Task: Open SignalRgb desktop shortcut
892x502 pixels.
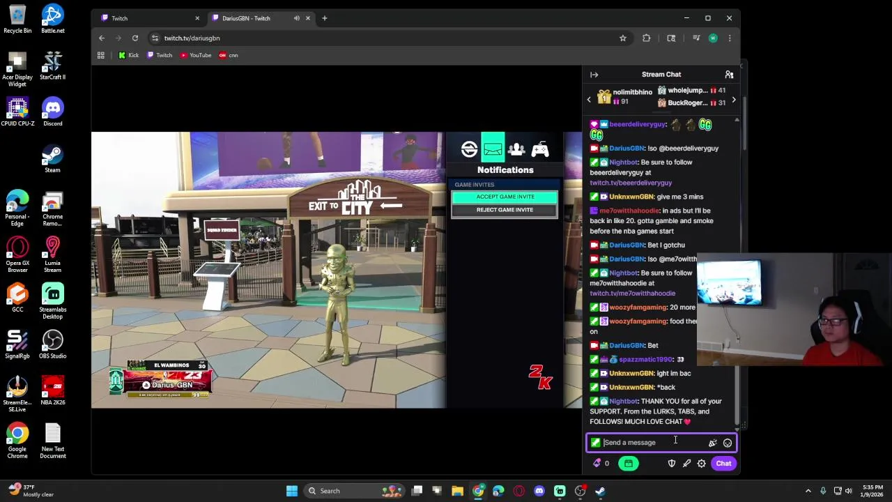Action: pyautogui.click(x=17, y=344)
